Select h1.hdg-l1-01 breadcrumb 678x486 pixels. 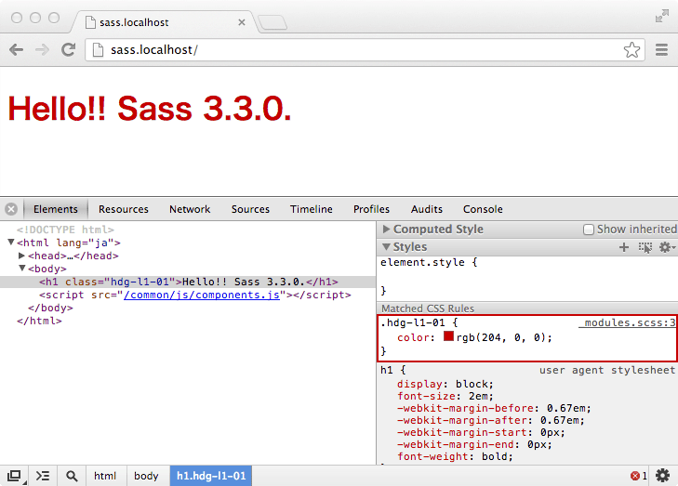(210, 476)
